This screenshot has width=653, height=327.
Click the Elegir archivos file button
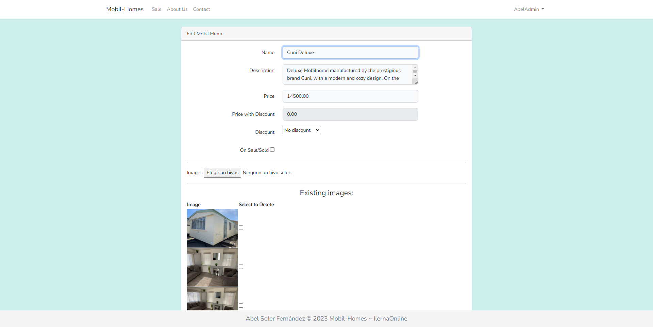[x=222, y=172]
